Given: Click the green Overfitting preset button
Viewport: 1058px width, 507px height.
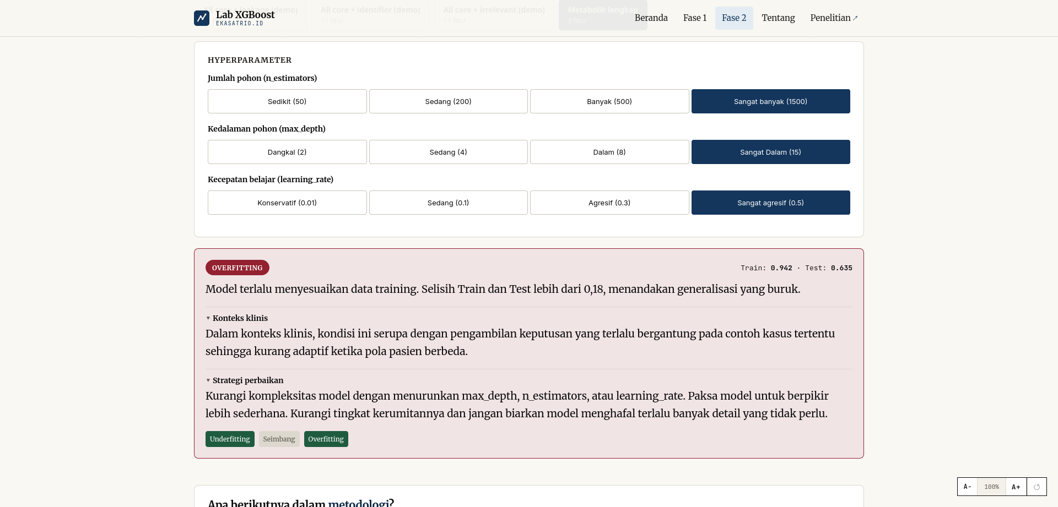Looking at the screenshot, I should pyautogui.click(x=326, y=439).
